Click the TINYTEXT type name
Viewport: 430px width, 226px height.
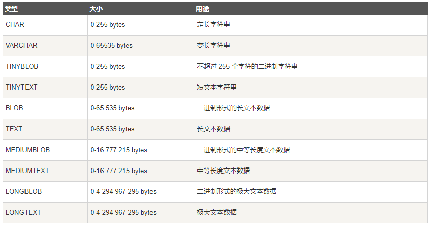click(21, 87)
